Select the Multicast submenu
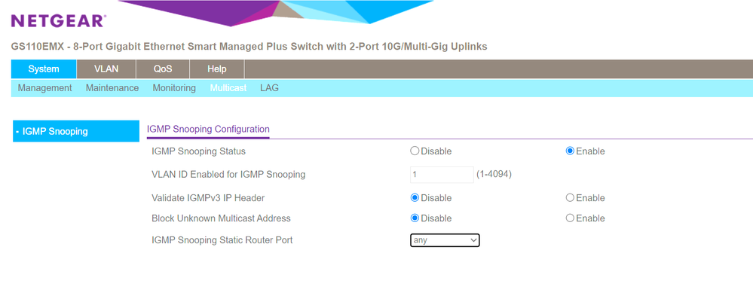Viewport: 753px width, 308px height. (228, 88)
